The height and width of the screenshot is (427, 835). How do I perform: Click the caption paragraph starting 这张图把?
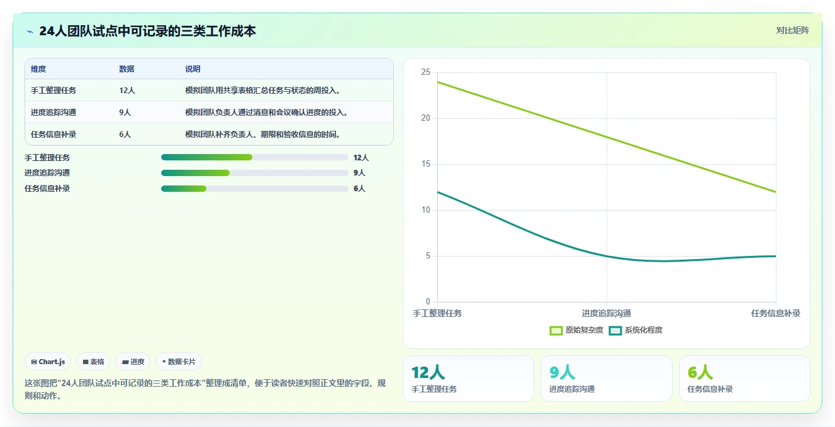205,389
